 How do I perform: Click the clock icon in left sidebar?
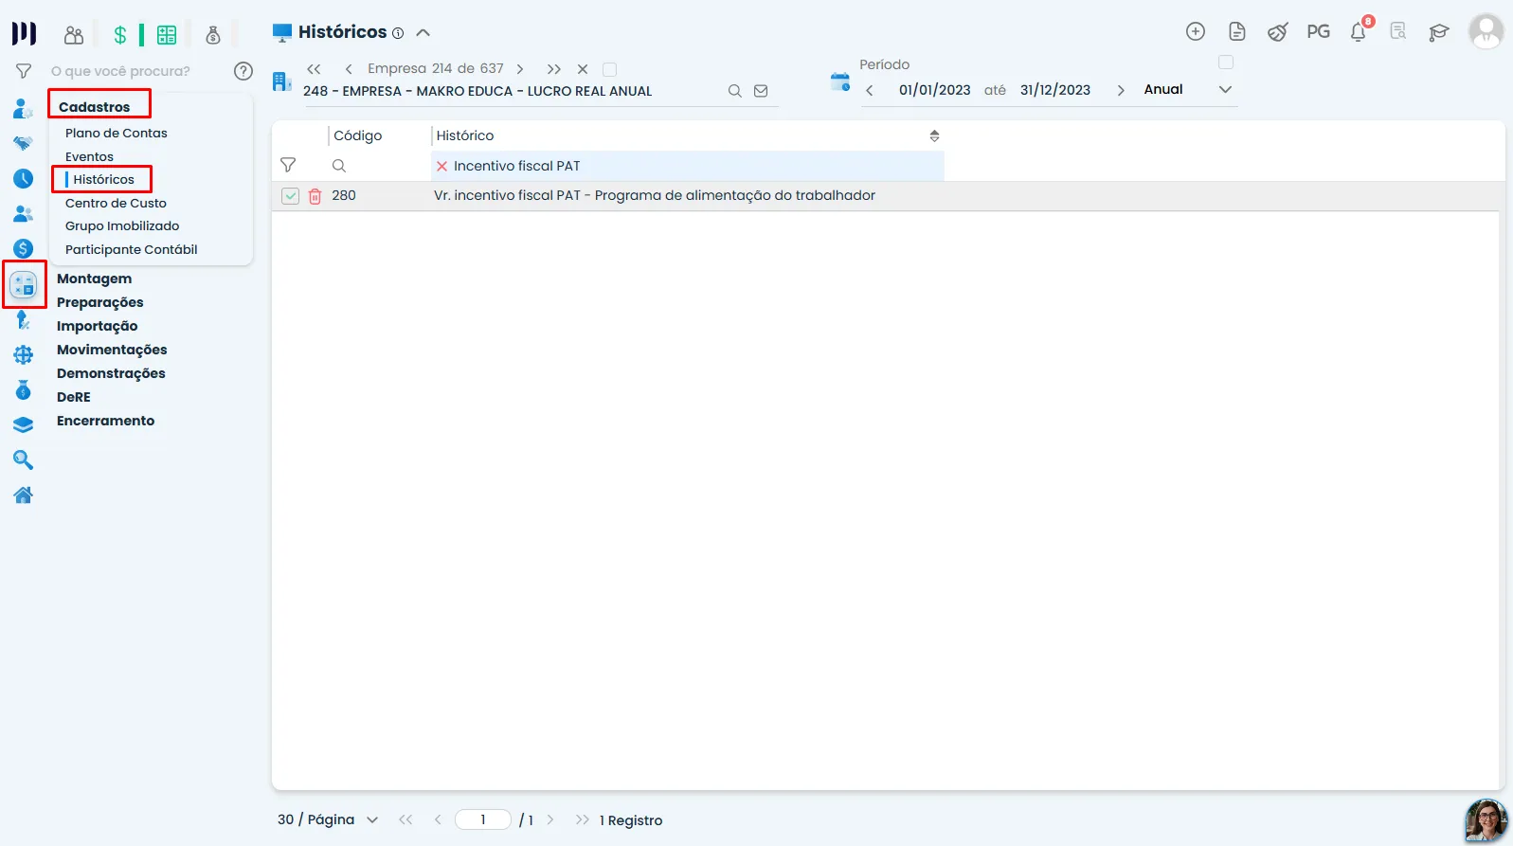(x=24, y=179)
